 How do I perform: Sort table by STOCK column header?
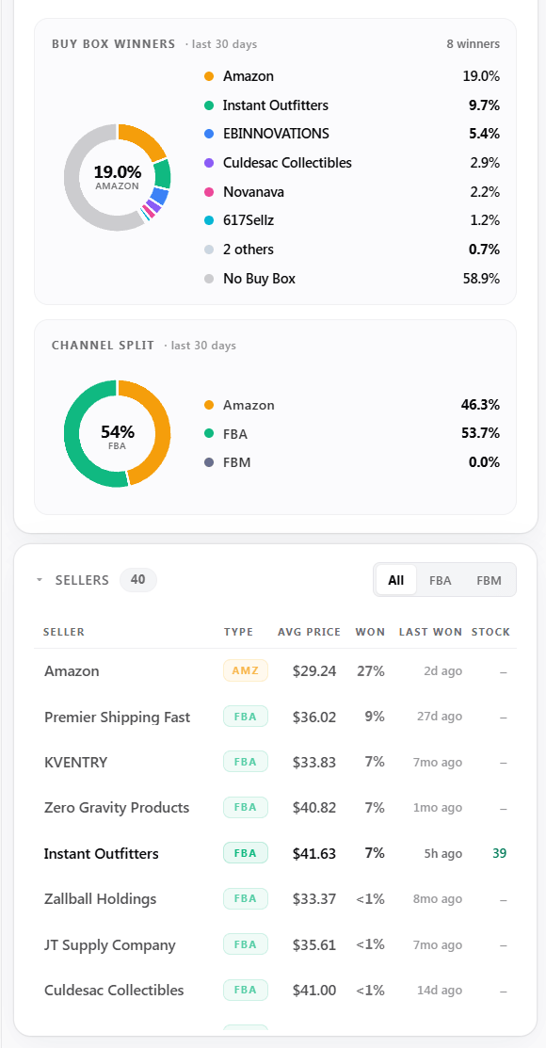coord(490,632)
